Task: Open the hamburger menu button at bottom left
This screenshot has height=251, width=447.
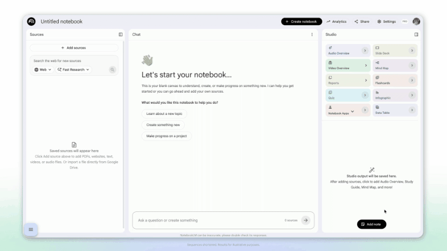Action: (31, 229)
